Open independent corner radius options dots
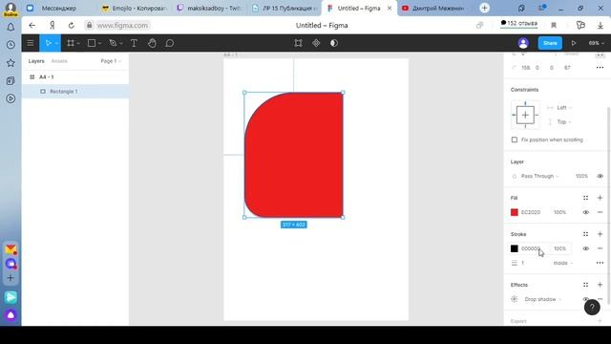The height and width of the screenshot is (344, 611). coord(600,68)
